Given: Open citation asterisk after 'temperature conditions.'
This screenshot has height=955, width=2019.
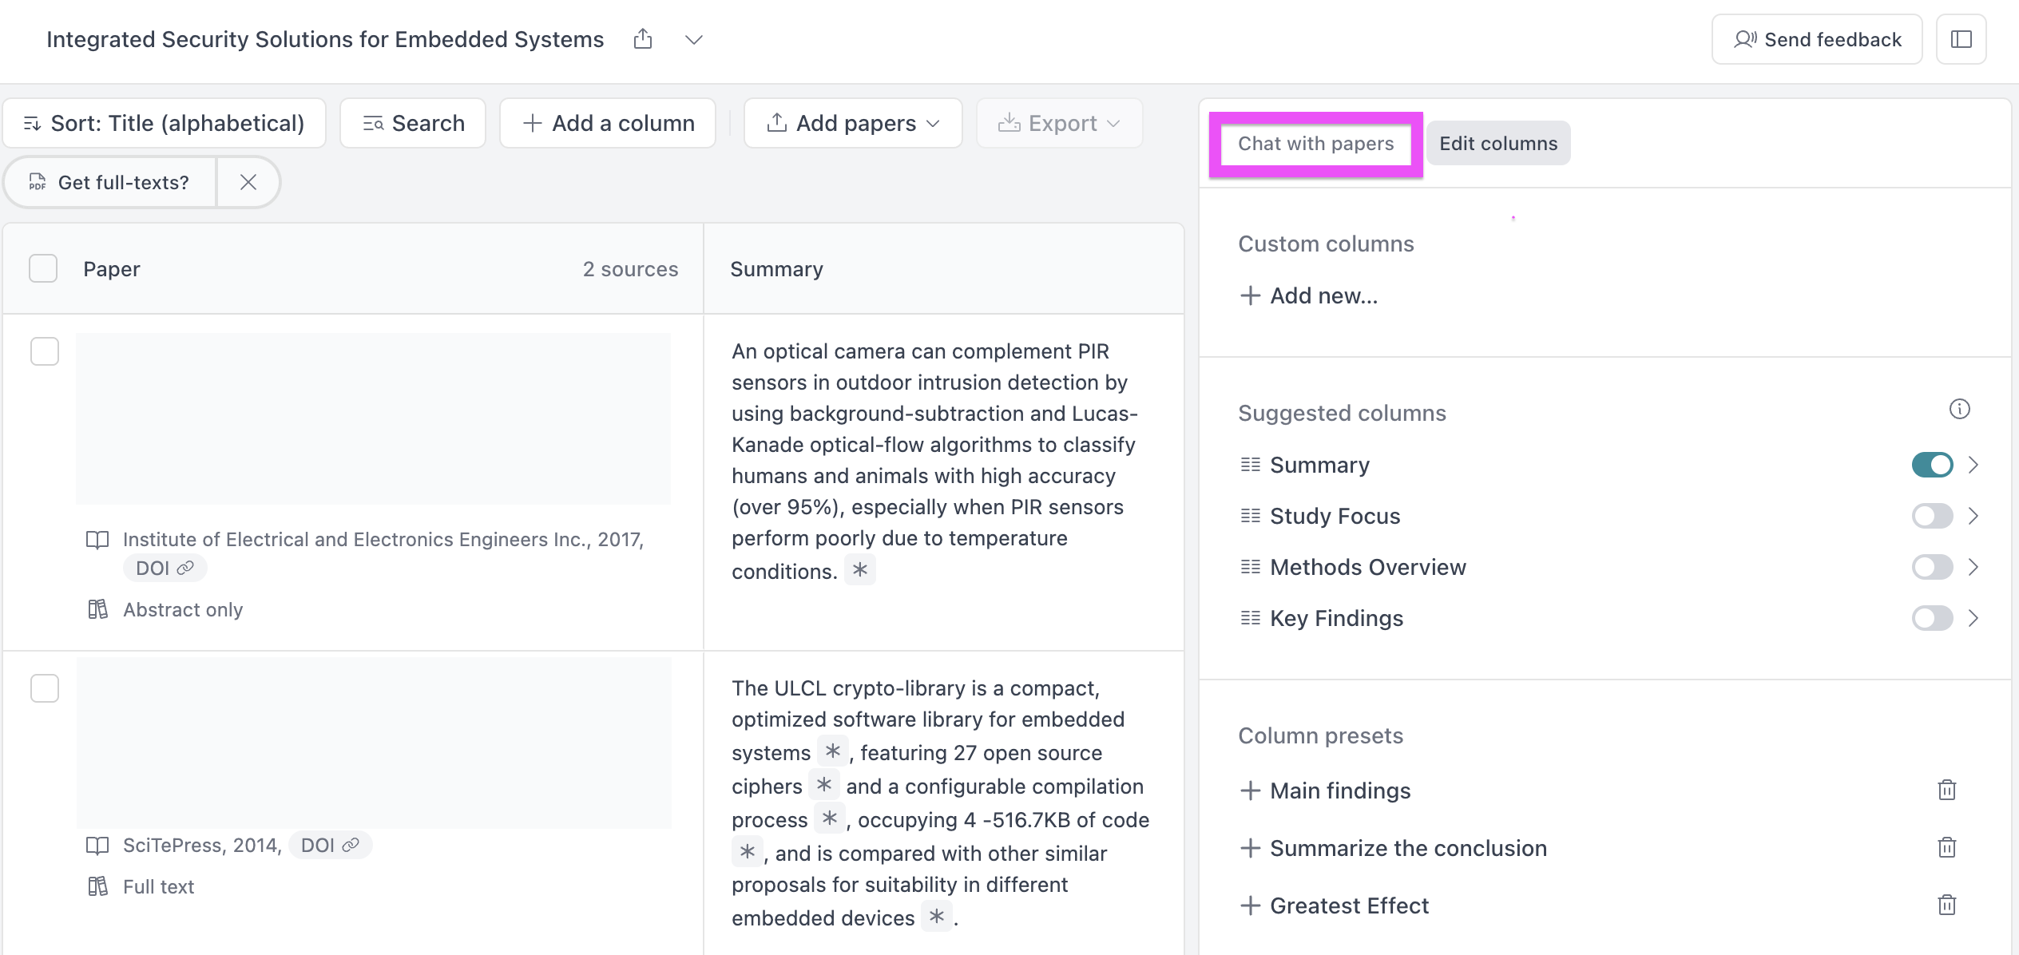Looking at the screenshot, I should click(x=859, y=570).
